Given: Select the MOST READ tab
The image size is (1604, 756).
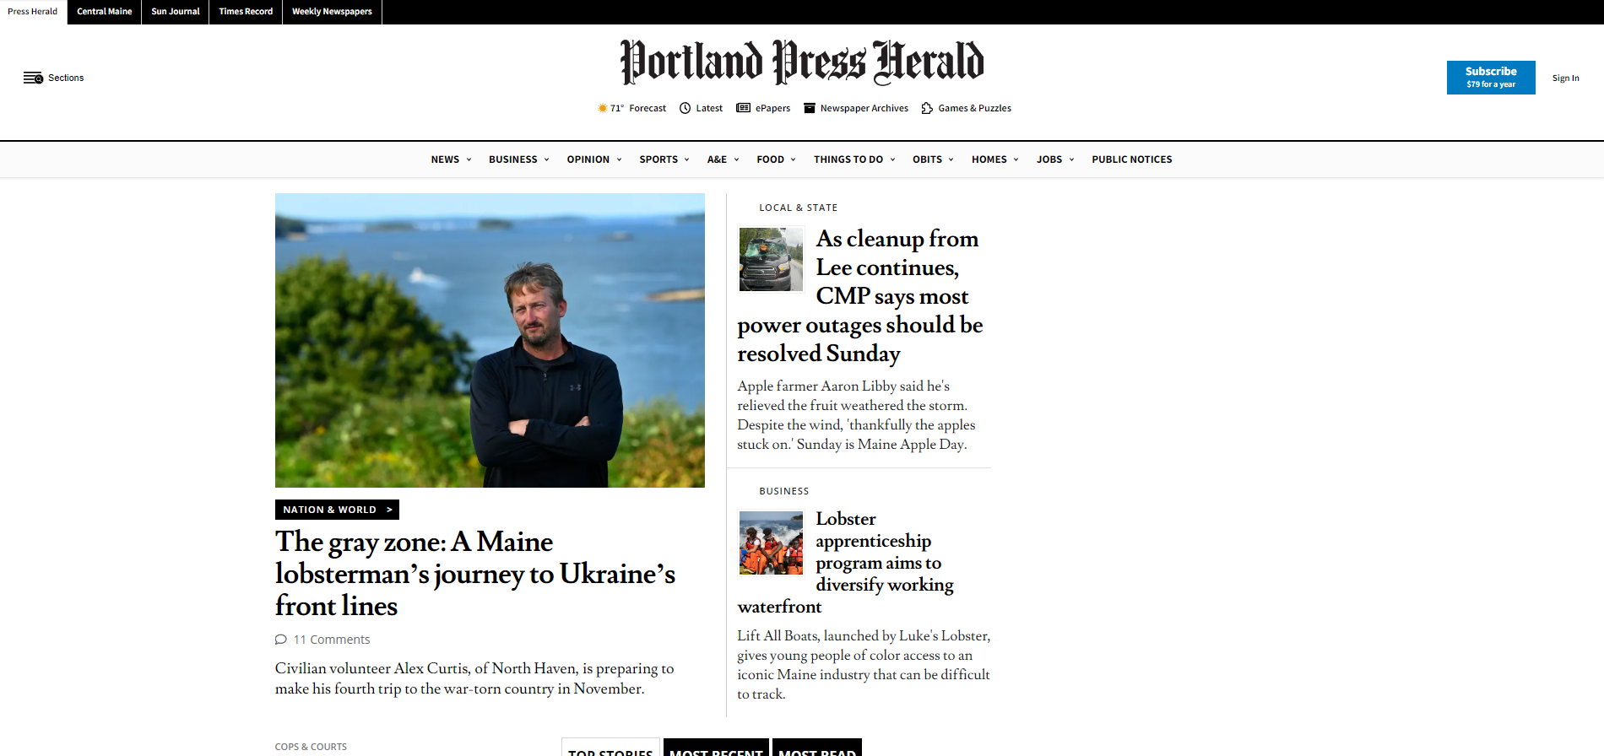Looking at the screenshot, I should click(x=816, y=752).
